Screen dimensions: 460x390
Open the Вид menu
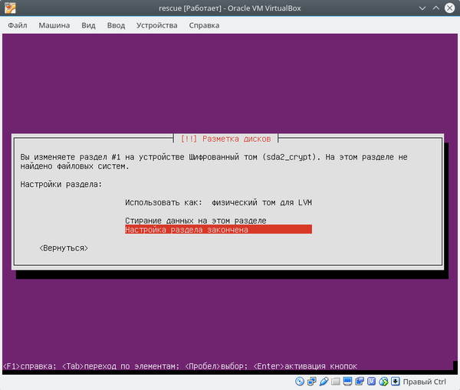[x=88, y=25]
